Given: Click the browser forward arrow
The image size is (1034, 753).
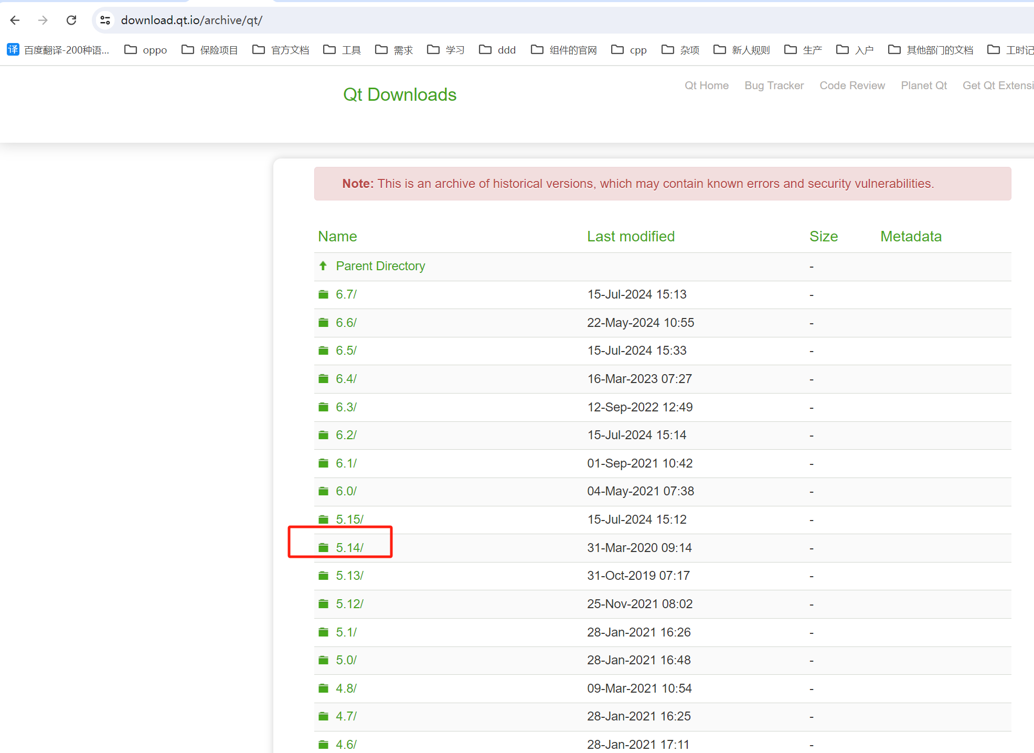Looking at the screenshot, I should point(43,20).
